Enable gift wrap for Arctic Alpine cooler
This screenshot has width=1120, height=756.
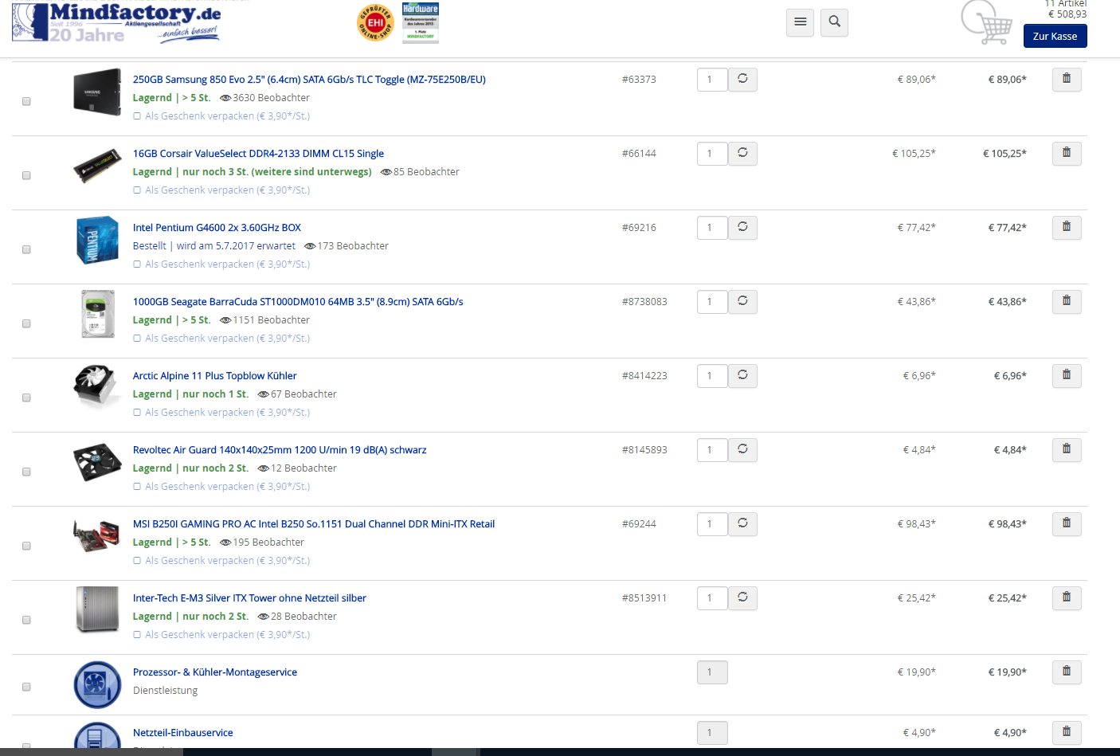[x=137, y=413]
